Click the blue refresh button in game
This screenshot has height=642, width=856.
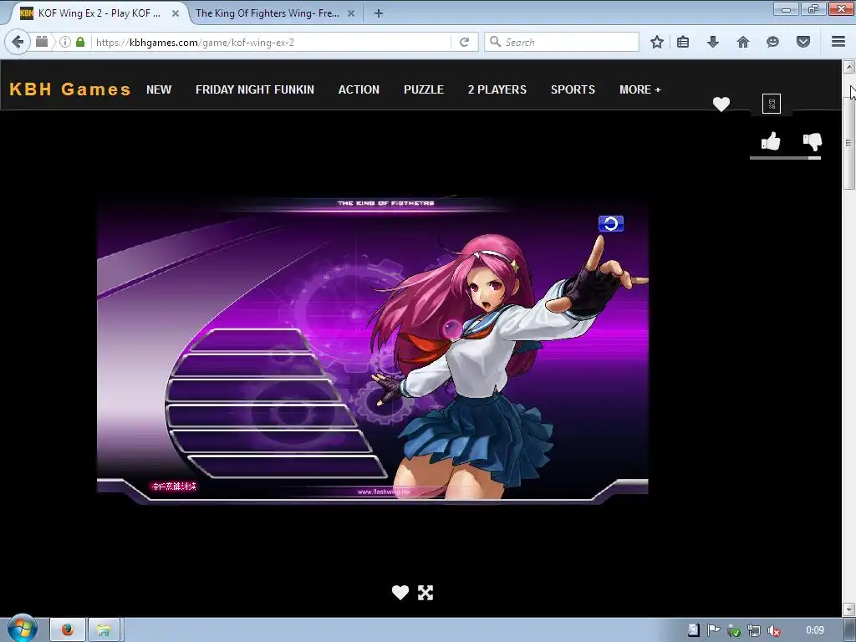(611, 223)
